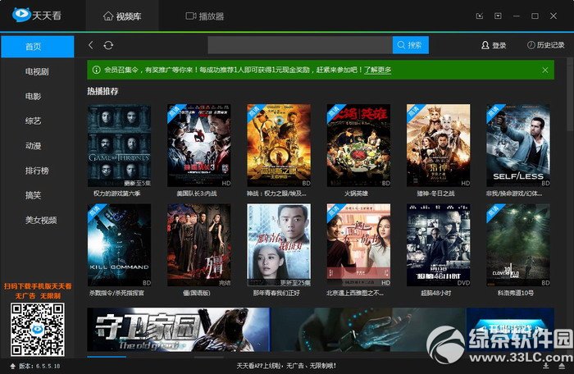Open the 神战:权力之眼 poster
Image resolution: width=574 pixels, height=374 pixels.
[279, 145]
